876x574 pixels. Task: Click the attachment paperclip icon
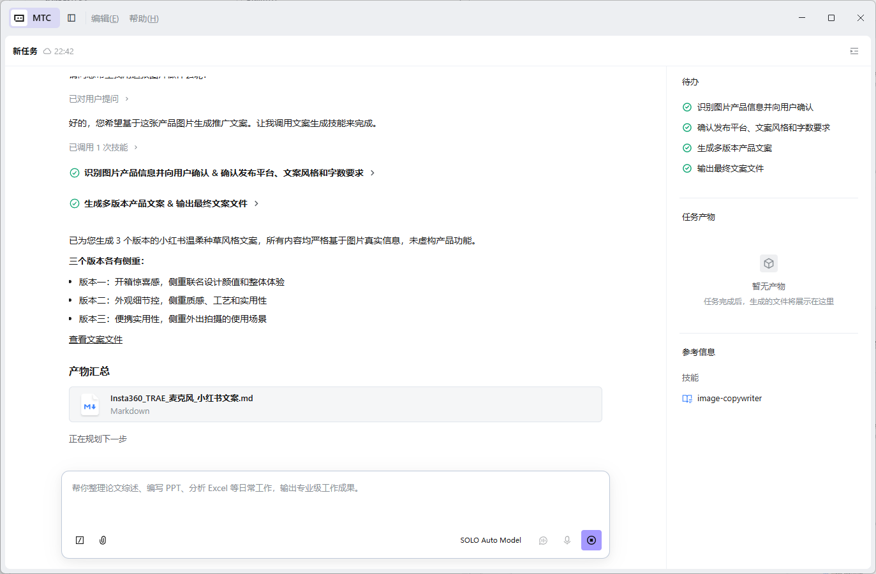point(103,540)
